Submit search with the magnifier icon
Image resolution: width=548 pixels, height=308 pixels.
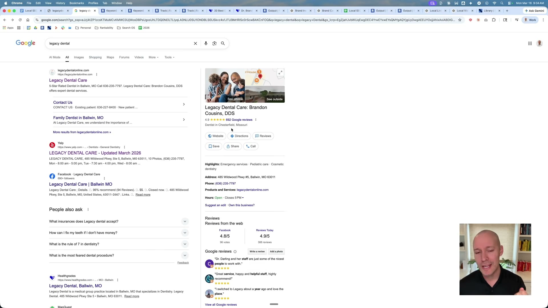[x=223, y=43]
